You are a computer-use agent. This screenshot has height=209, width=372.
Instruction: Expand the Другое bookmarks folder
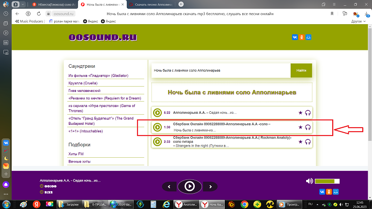[x=358, y=21]
